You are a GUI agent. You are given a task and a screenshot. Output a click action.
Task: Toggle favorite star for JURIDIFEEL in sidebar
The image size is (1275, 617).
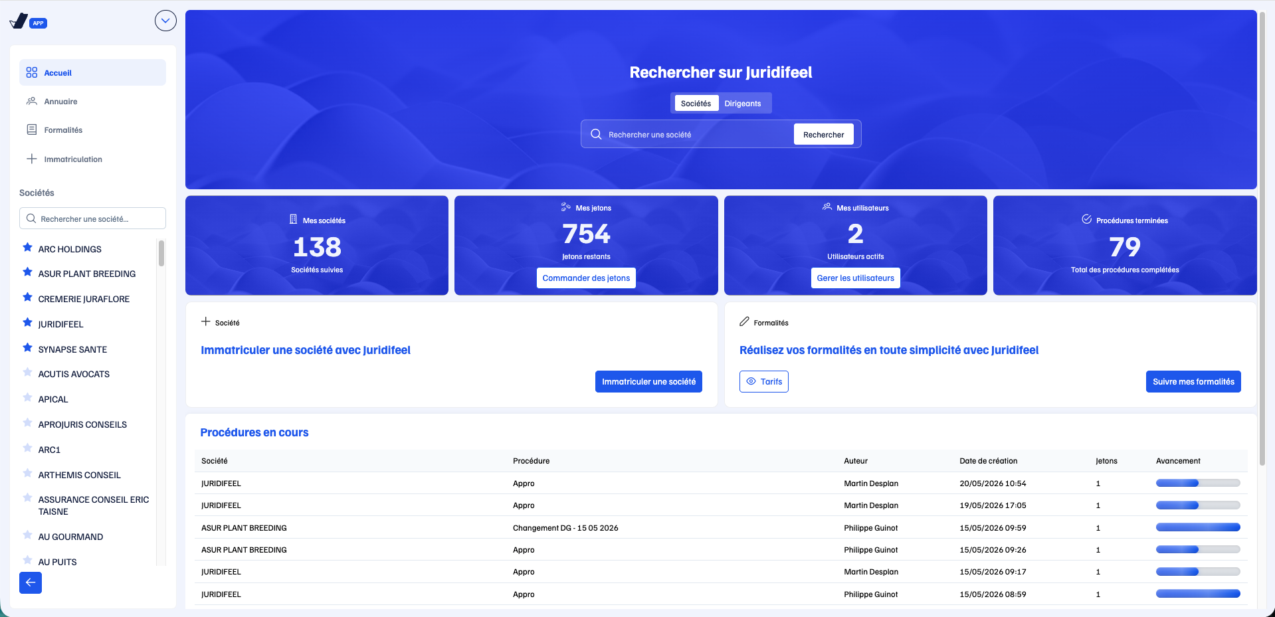coord(27,323)
